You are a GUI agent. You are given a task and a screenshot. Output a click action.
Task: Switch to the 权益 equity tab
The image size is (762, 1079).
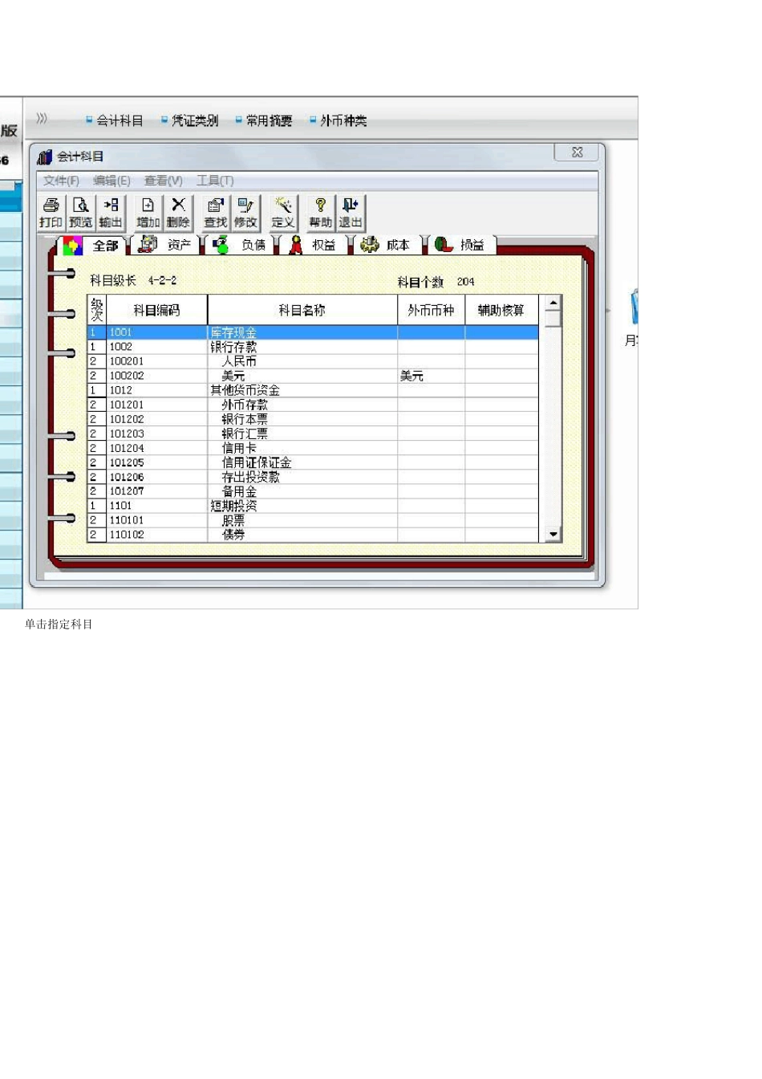point(314,245)
